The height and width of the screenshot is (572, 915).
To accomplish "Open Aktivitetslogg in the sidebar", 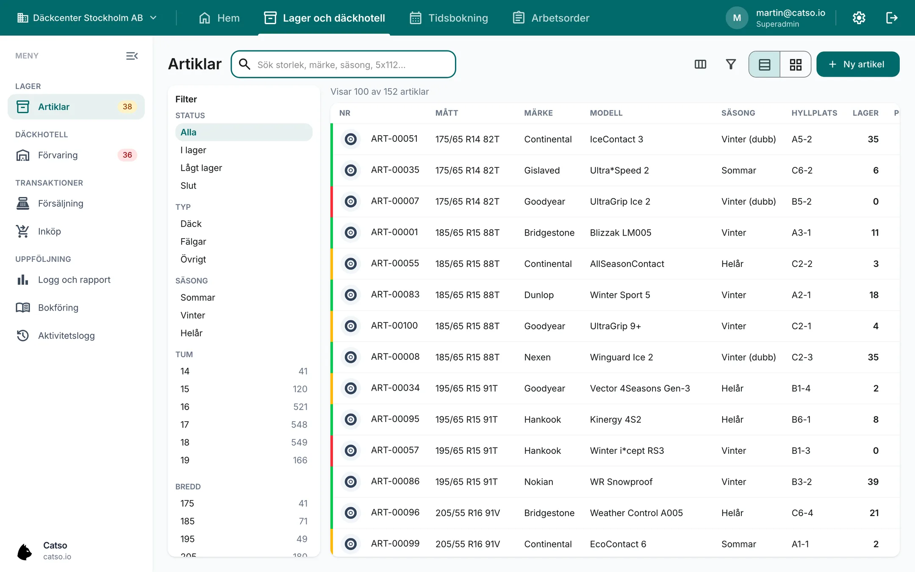I will click(76, 336).
